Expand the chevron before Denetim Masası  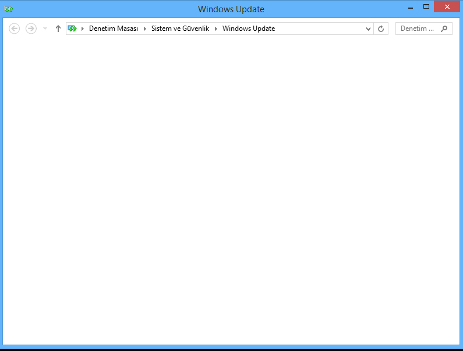[x=83, y=29]
